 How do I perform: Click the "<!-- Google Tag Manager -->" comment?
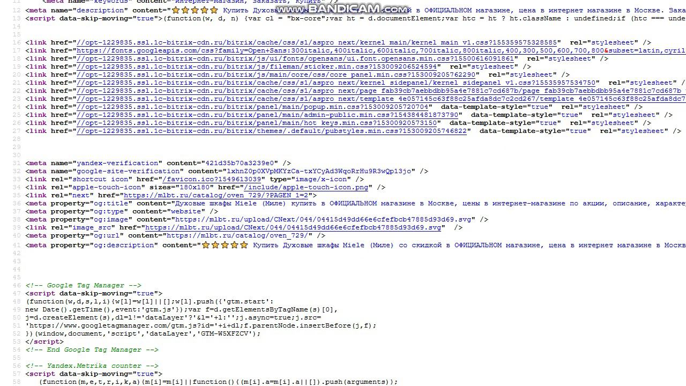84,285
